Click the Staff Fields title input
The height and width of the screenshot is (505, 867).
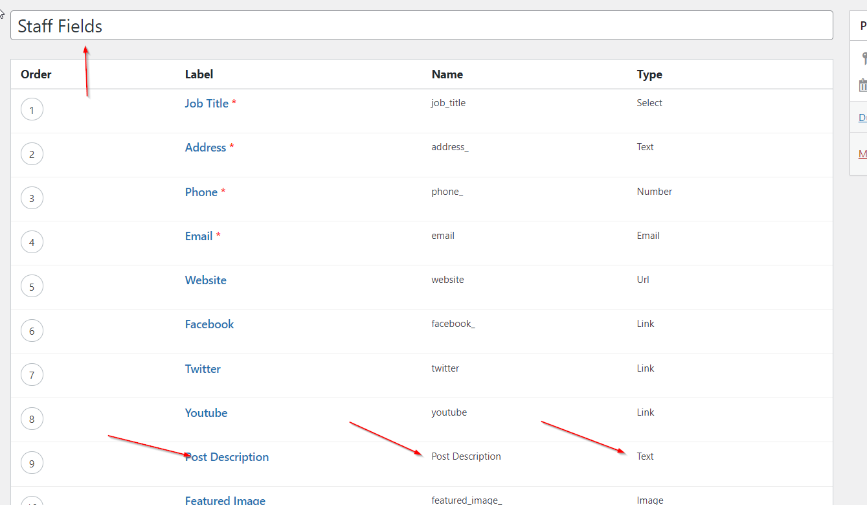click(421, 26)
